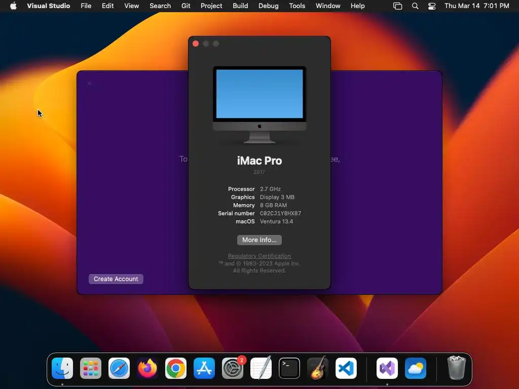
Task: Close the About This Mac window
Action: (x=196, y=44)
